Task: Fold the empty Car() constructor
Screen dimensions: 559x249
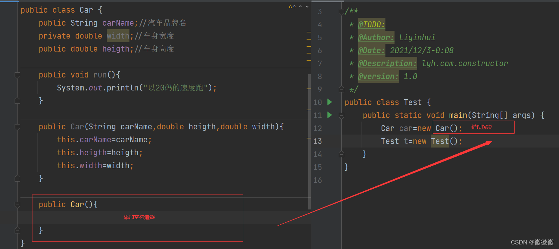Action: click(x=18, y=205)
